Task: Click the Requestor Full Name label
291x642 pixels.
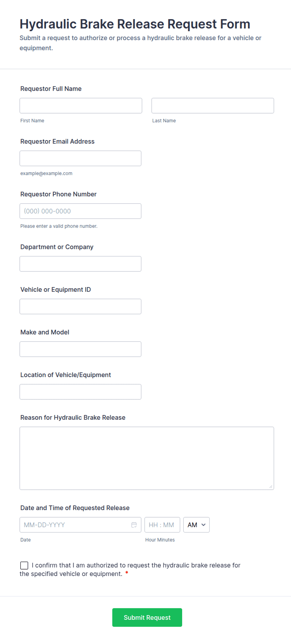Action: pos(51,89)
